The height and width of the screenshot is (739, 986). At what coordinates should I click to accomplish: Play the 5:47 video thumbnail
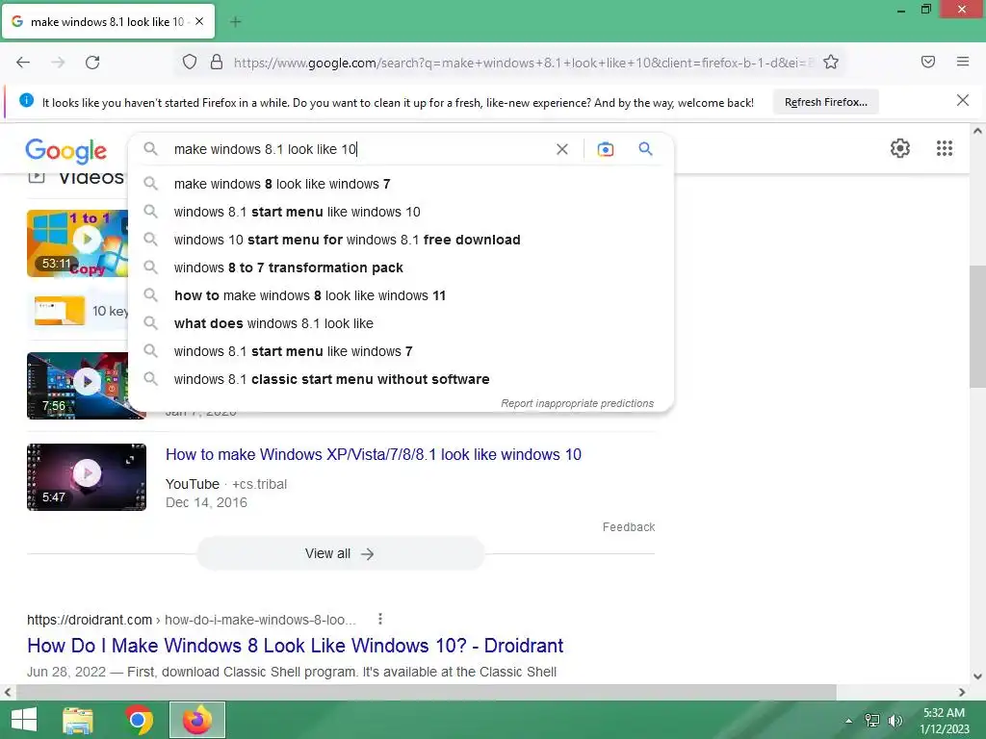(x=87, y=477)
